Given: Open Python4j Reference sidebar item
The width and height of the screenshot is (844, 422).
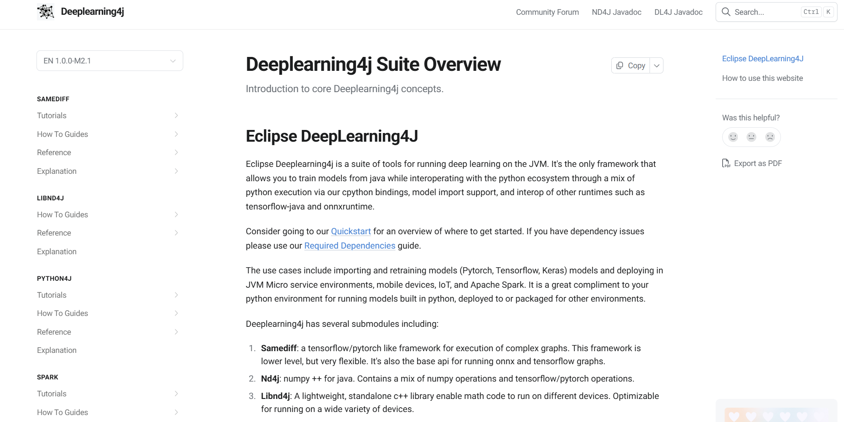Looking at the screenshot, I should click(x=54, y=332).
